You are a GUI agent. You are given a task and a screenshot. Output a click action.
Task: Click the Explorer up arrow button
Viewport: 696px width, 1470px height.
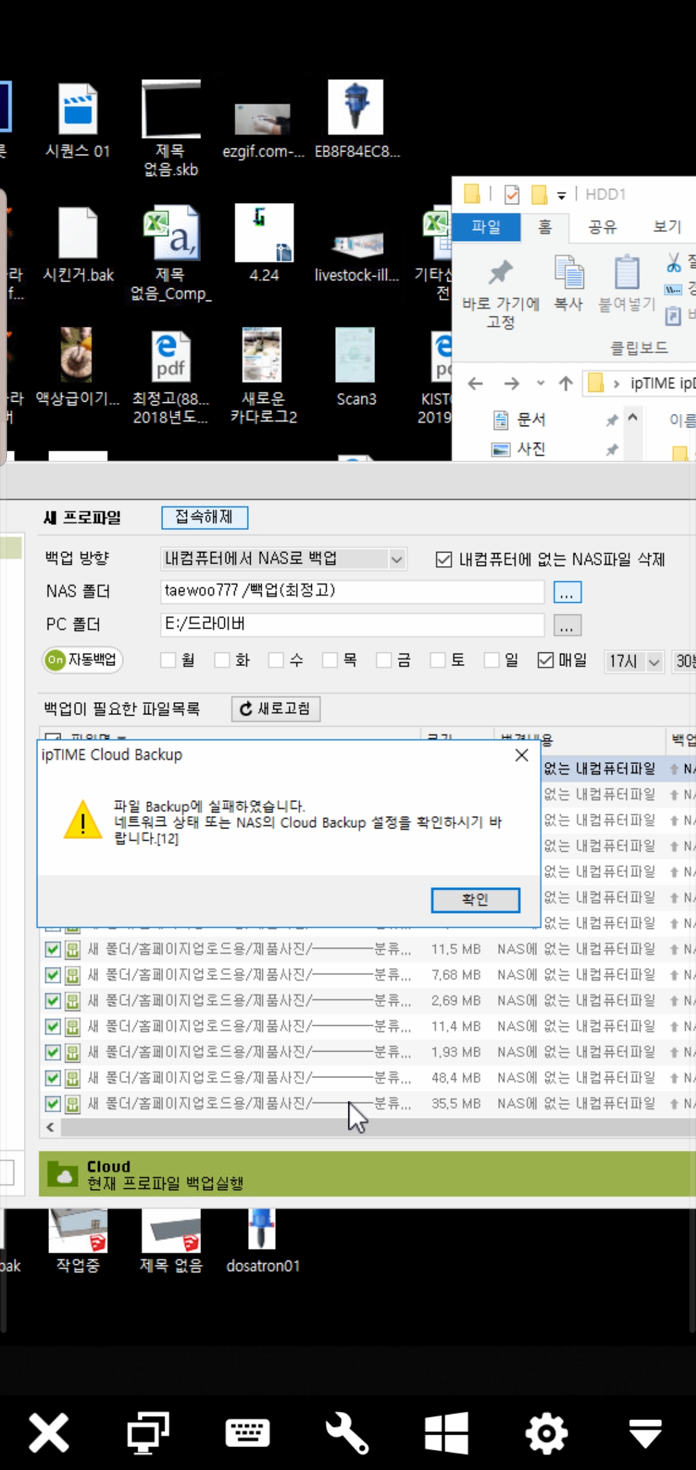coord(566,384)
